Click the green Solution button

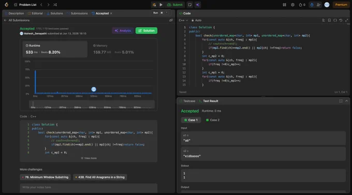coord(146,31)
